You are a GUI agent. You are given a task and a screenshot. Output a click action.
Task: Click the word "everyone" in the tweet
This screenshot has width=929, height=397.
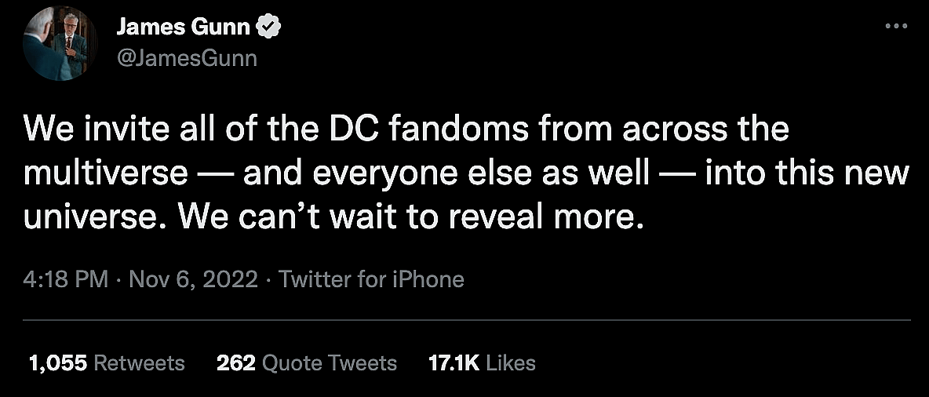(x=377, y=173)
